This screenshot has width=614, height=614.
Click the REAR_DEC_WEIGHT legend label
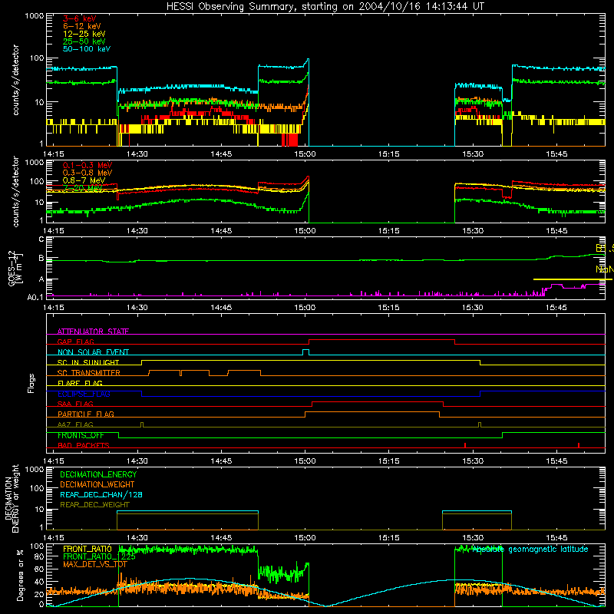coord(94,505)
